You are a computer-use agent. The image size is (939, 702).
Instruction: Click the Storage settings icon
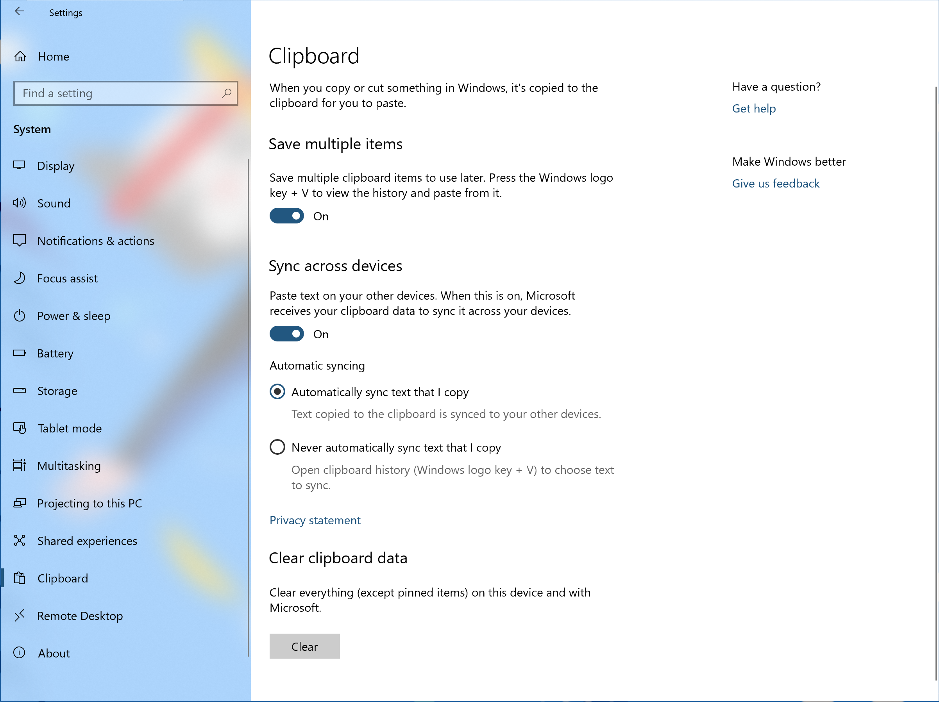point(21,390)
